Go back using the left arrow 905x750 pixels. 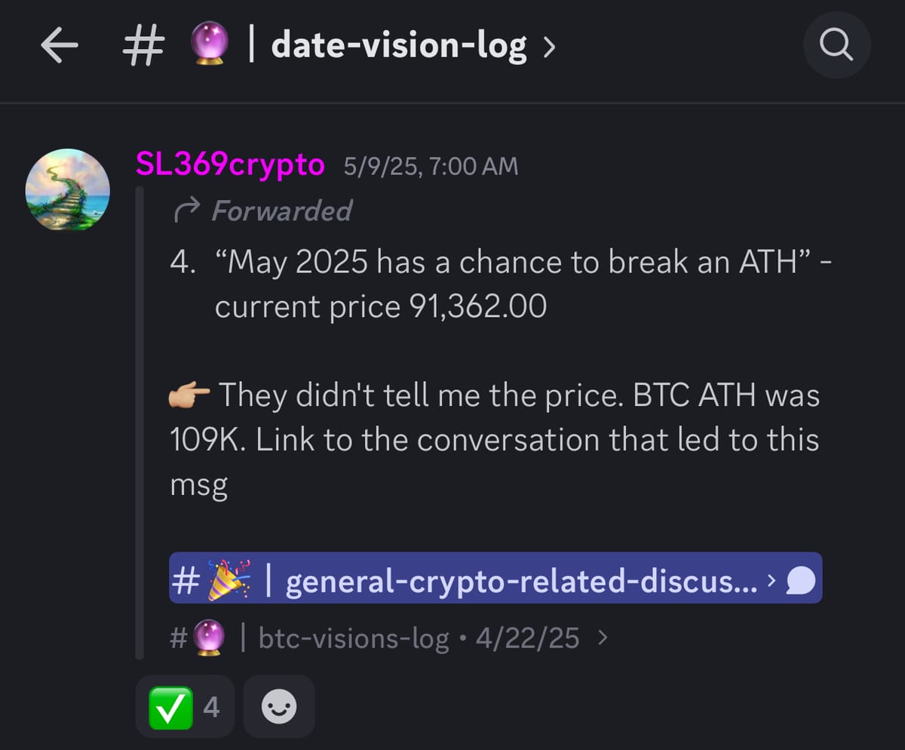60,47
